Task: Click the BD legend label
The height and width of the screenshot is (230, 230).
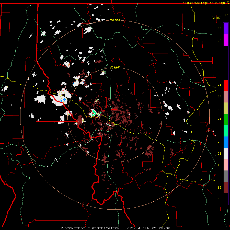Action: tap(219, 108)
